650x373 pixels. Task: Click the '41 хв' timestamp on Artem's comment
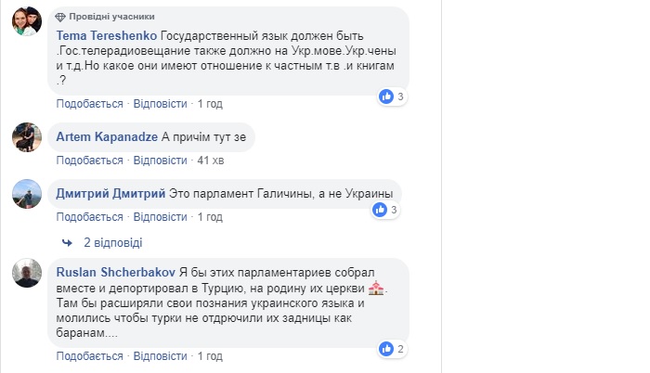click(x=210, y=160)
